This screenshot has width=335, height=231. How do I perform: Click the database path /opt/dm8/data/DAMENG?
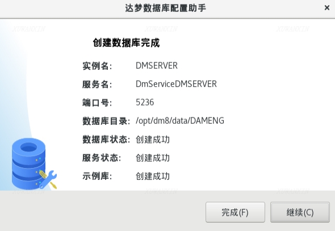point(180,121)
